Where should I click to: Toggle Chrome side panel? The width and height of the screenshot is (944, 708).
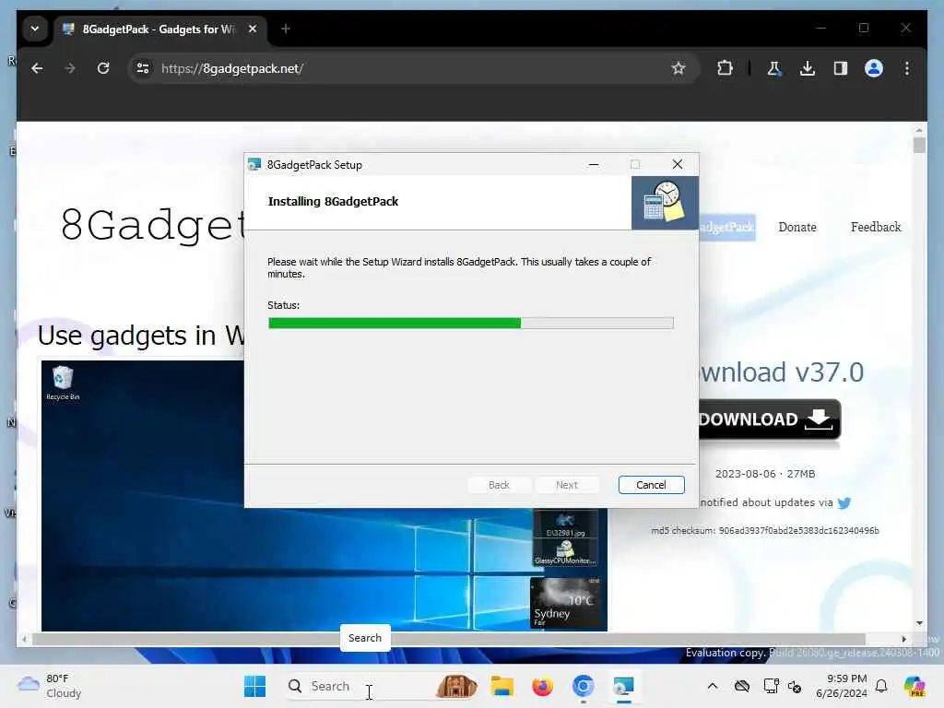click(841, 68)
